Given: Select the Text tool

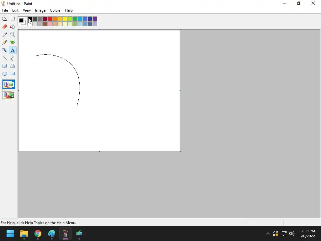Looking at the screenshot, I should (13, 50).
